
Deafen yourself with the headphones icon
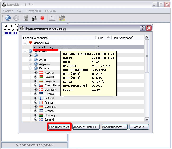pyautogui.click(x=34, y=18)
